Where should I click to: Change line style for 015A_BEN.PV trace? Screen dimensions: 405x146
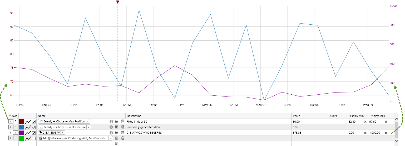28,133
